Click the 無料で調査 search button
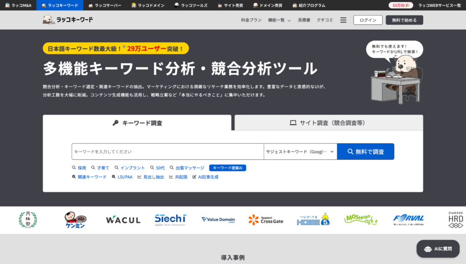The height and width of the screenshot is (264, 466). (365, 151)
